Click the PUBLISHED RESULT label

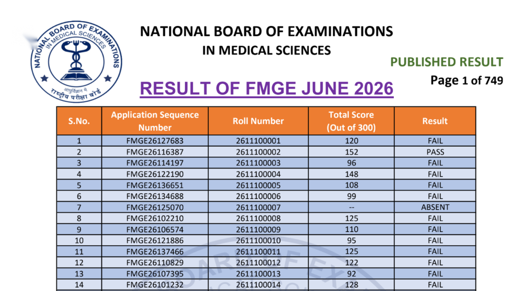(447, 62)
